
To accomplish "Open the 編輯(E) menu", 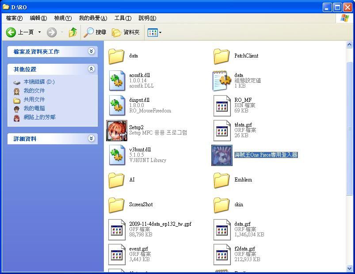I will [38, 18].
